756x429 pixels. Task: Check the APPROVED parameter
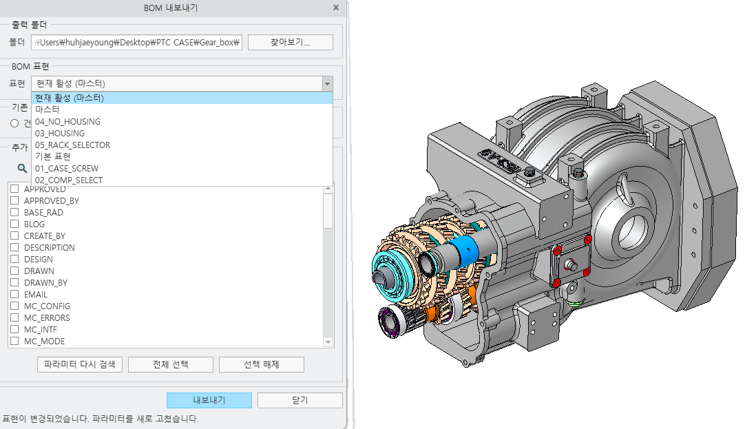(x=14, y=189)
